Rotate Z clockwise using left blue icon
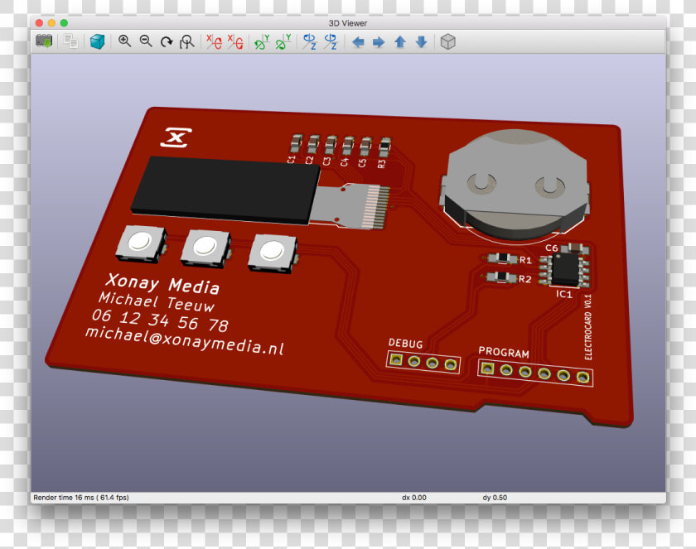696x549 pixels. (x=310, y=41)
